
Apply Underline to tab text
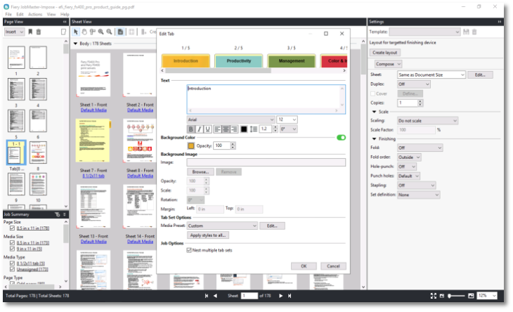[208, 129]
